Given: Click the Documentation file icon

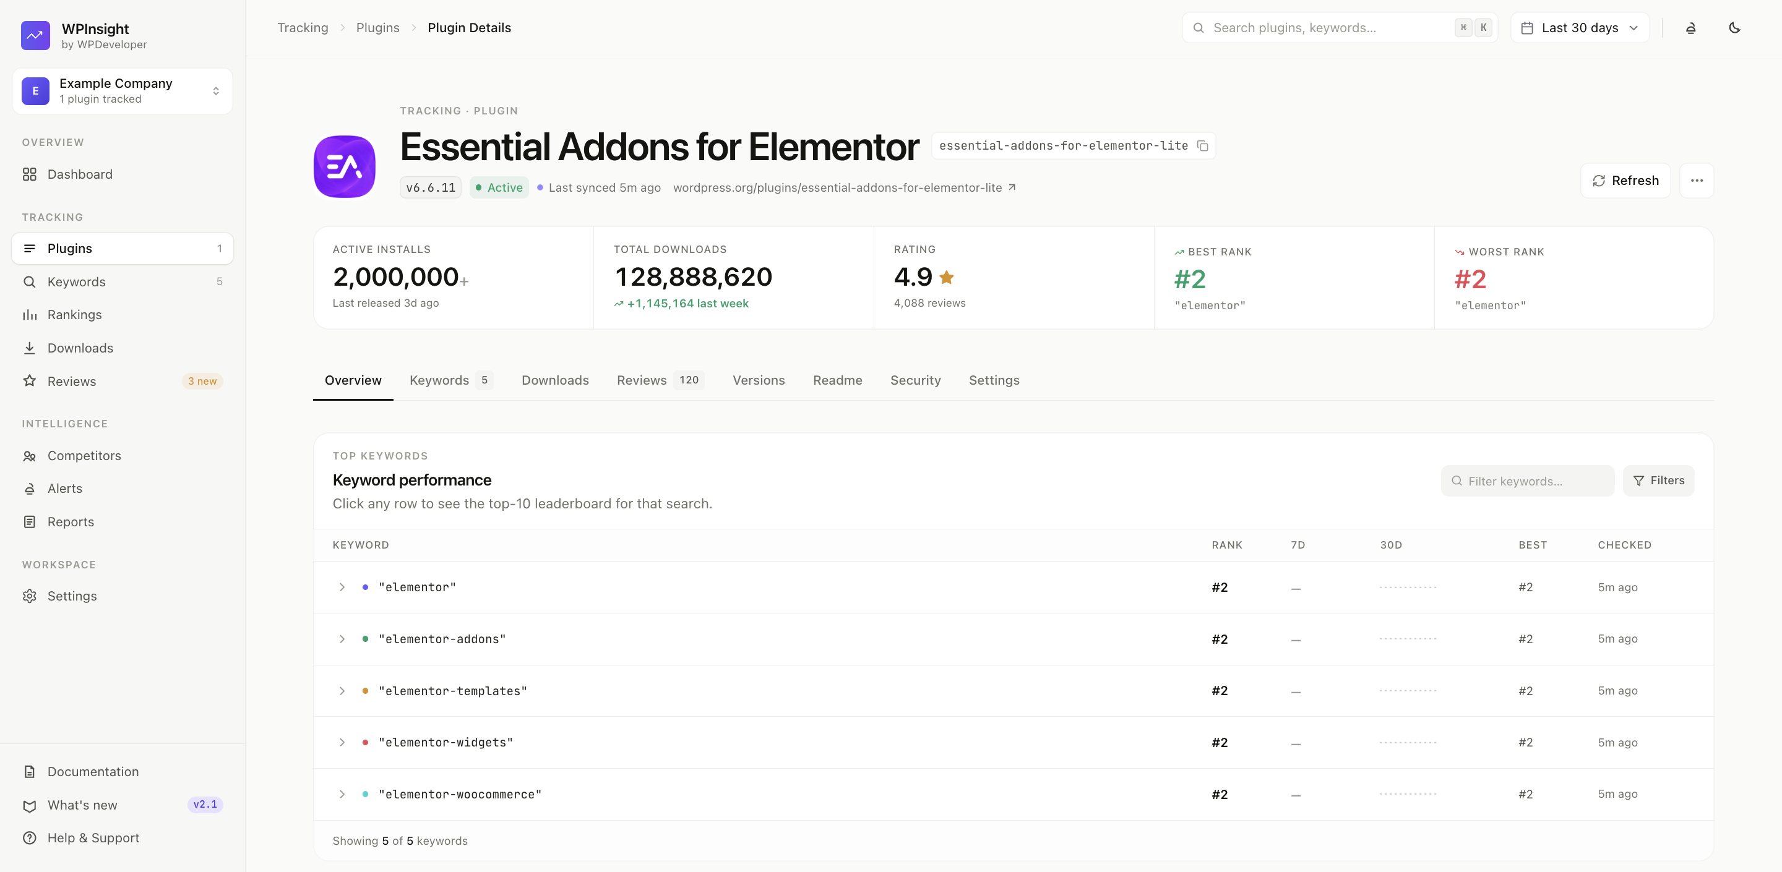Looking at the screenshot, I should pyautogui.click(x=29, y=772).
